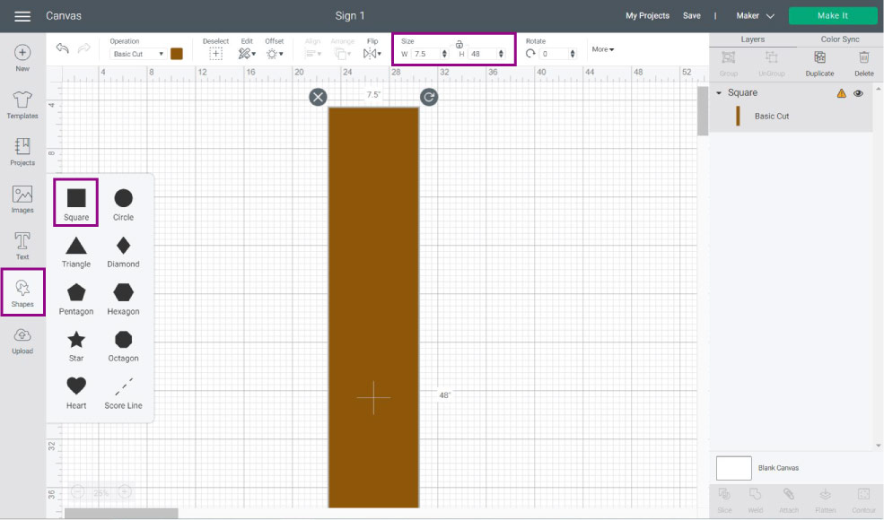Click the rotate handle on the rectangle
884x520 pixels.
(x=429, y=97)
